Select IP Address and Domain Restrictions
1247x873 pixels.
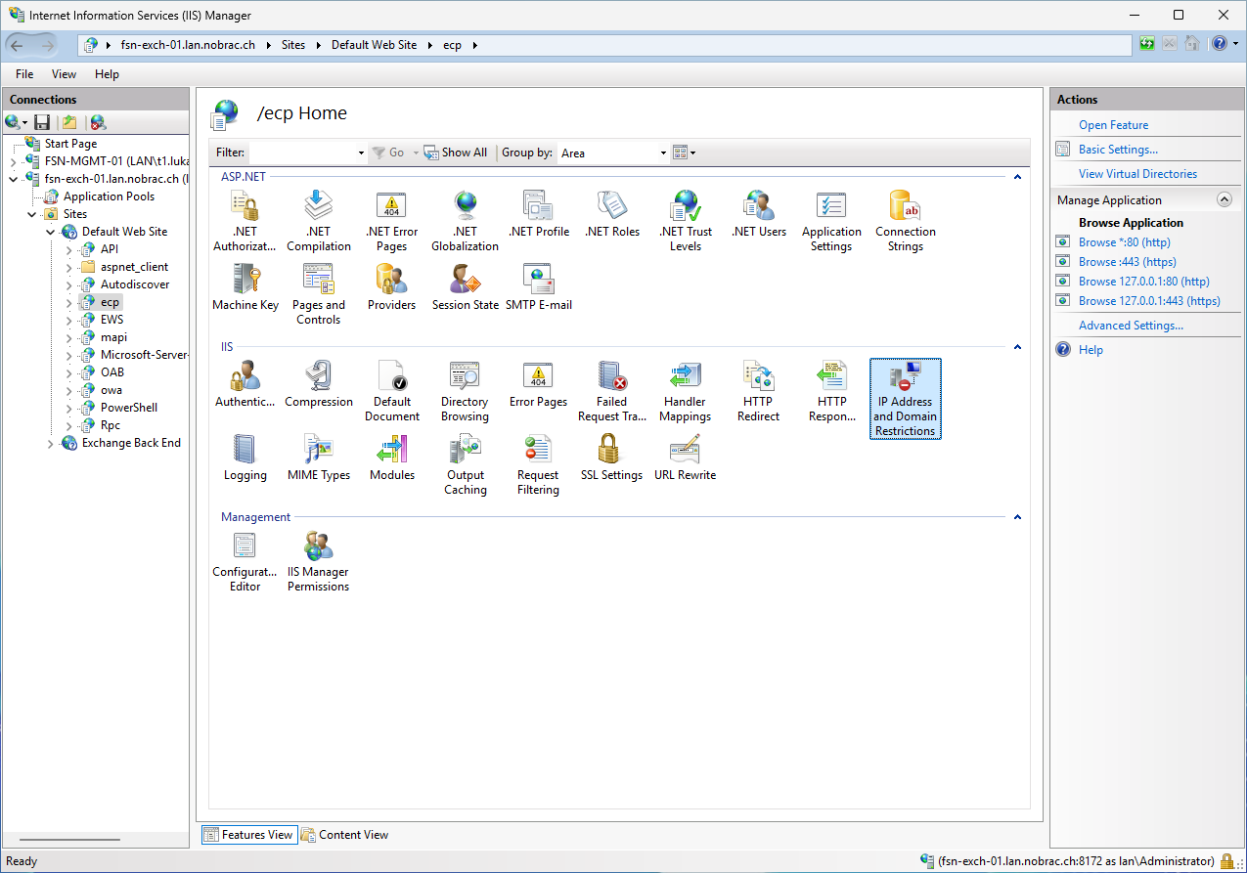[x=906, y=399]
